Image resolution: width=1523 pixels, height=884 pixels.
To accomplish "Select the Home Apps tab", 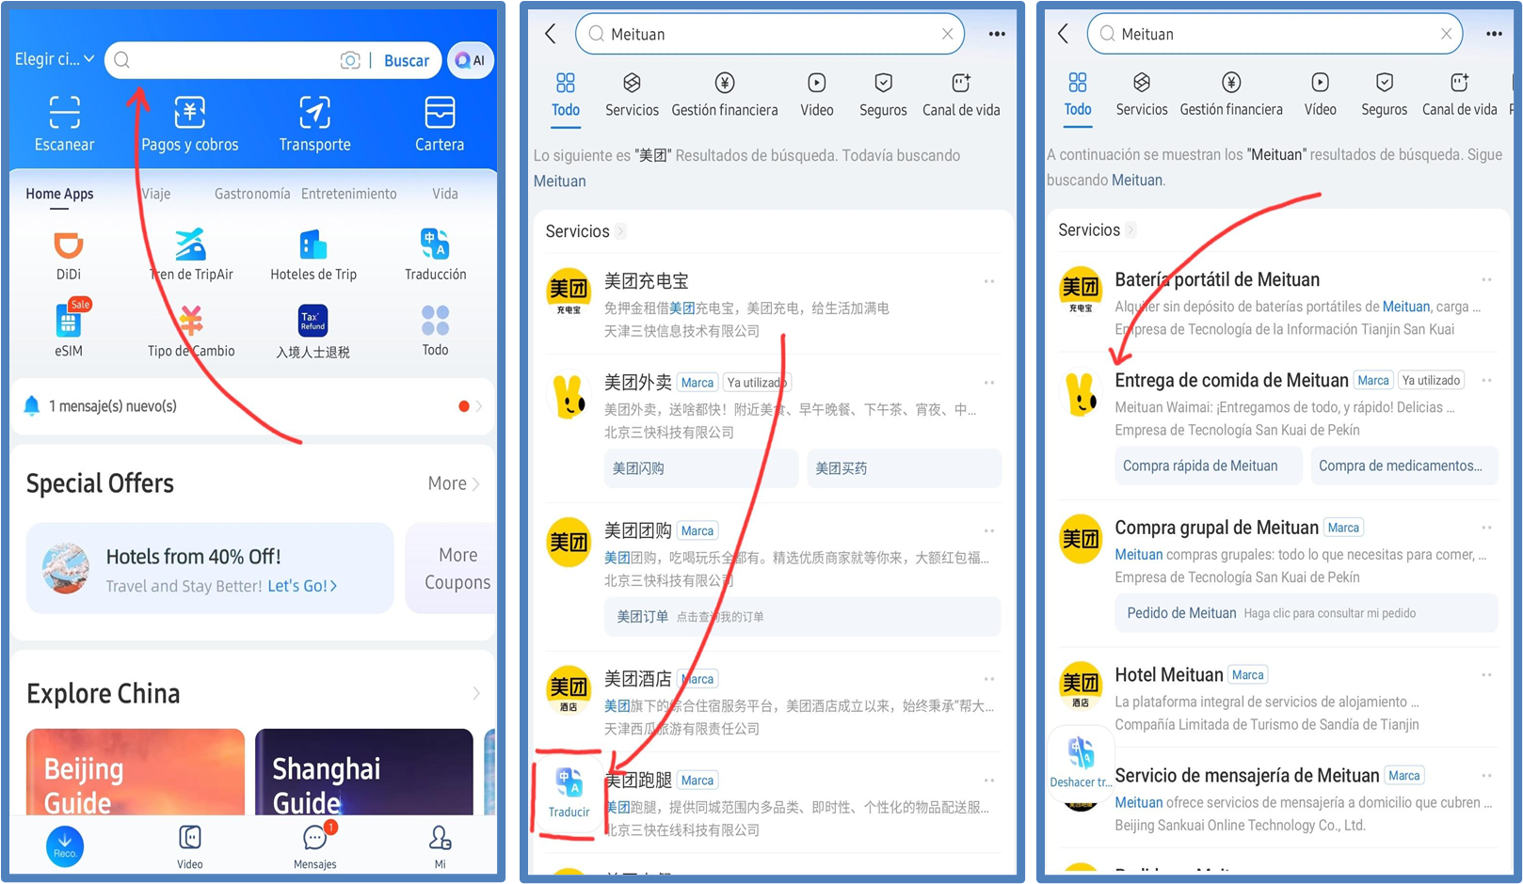I will [59, 195].
